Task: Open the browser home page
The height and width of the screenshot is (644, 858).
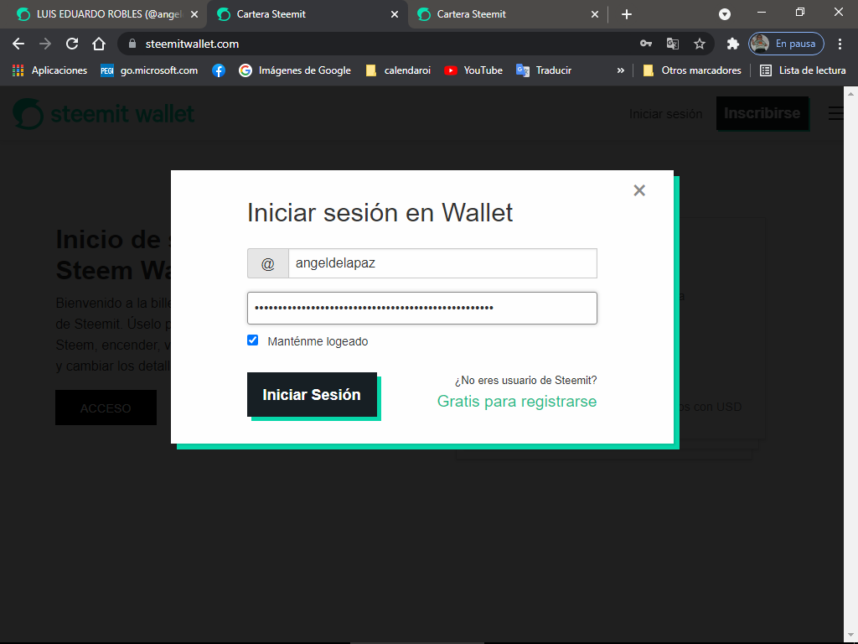Action: (99, 44)
